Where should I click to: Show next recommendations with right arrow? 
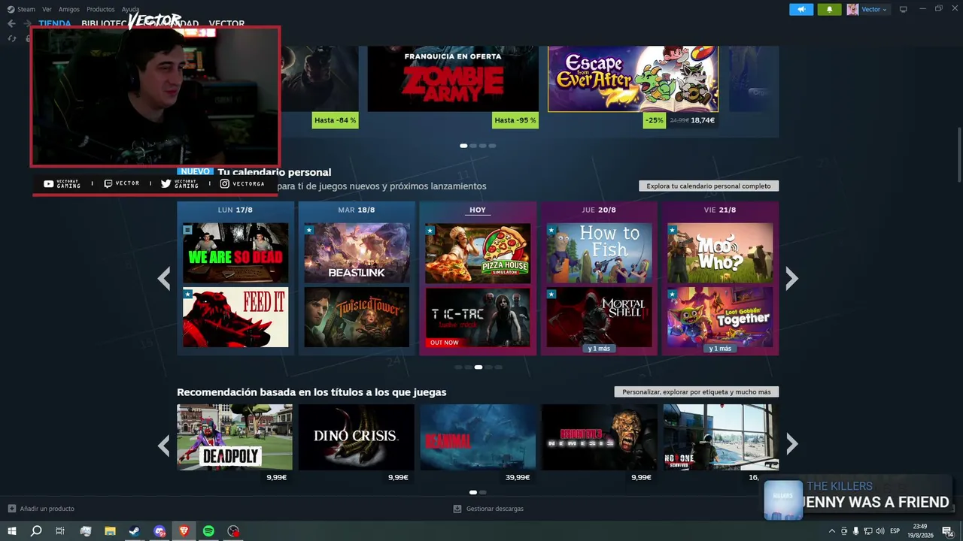[x=791, y=445]
